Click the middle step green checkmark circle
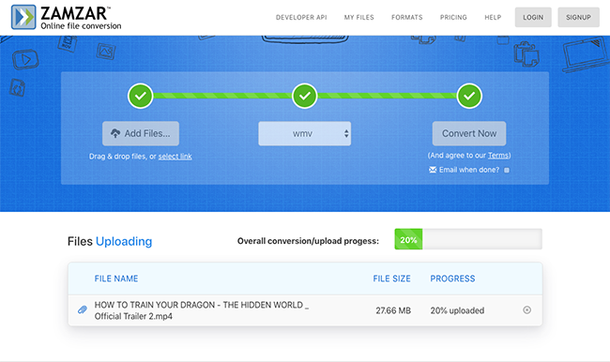The height and width of the screenshot is (362, 610). [305, 96]
